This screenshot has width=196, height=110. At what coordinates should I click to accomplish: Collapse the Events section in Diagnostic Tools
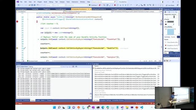[165, 19]
